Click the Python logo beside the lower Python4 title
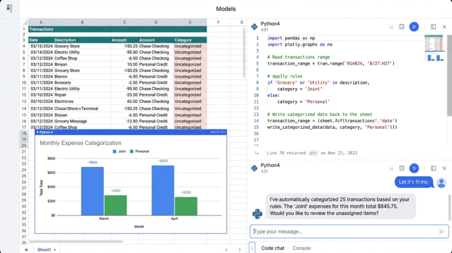 [x=254, y=168]
